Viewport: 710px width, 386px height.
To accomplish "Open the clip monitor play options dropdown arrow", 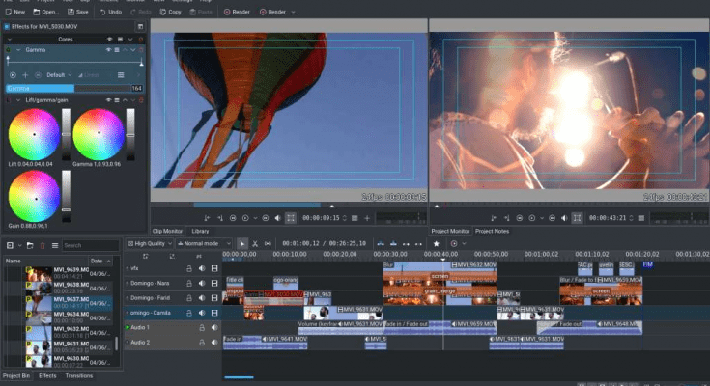I will [255, 218].
